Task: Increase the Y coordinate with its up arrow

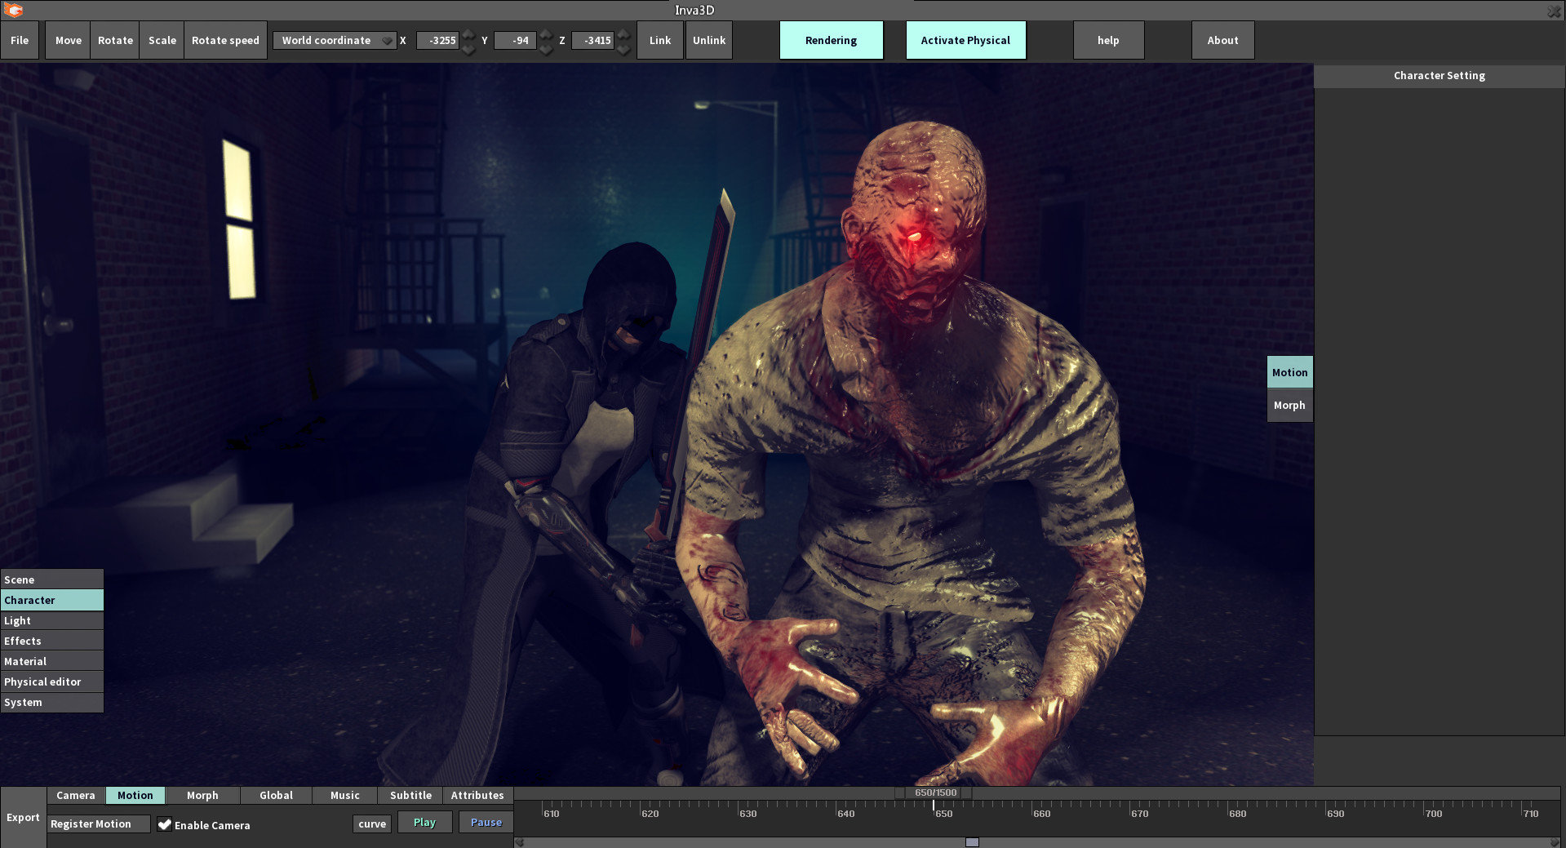Action: click(x=545, y=34)
